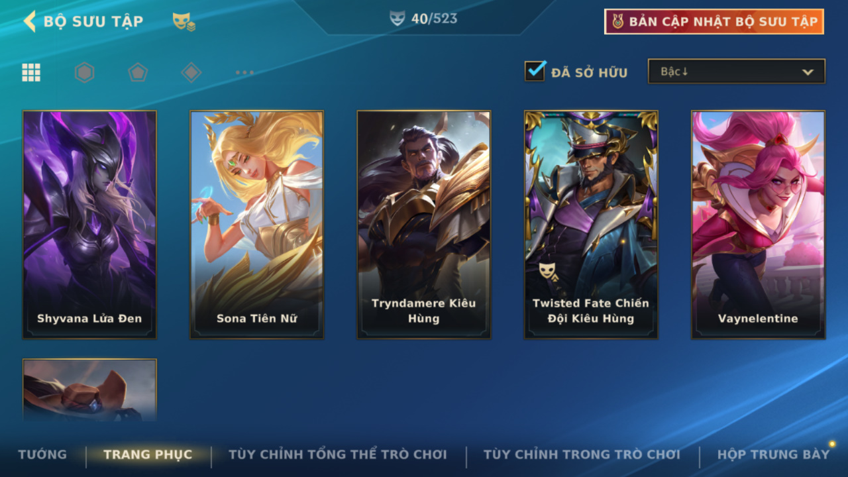The width and height of the screenshot is (848, 477).
Task: Open the Tùy Chỉnh Trong Trò Chơi tab
Action: tap(582, 454)
